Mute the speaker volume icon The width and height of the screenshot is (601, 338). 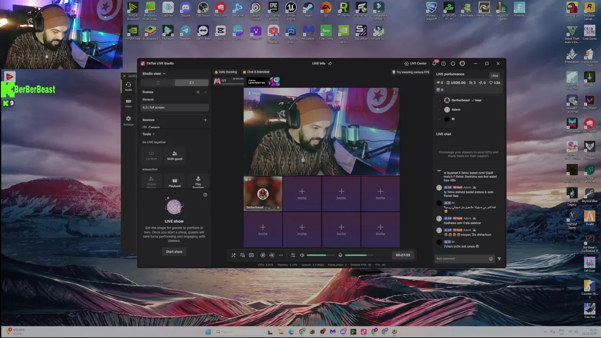click(302, 255)
